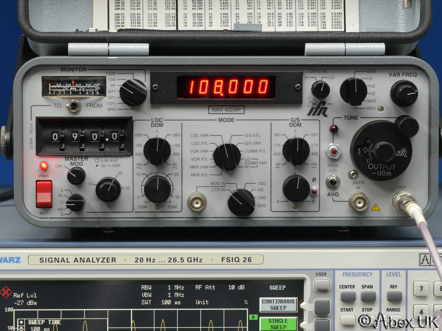This screenshot has width=442, height=331.
Task: Click the MOD IN BNC connector
Action: [x=196, y=202]
